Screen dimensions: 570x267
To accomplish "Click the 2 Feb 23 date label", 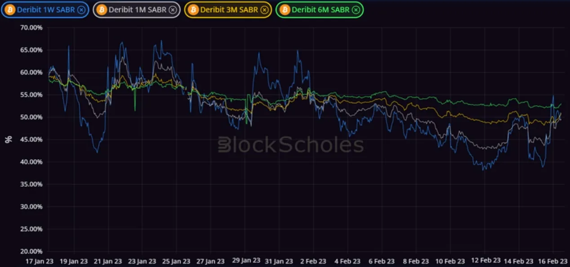I will coord(313,261).
